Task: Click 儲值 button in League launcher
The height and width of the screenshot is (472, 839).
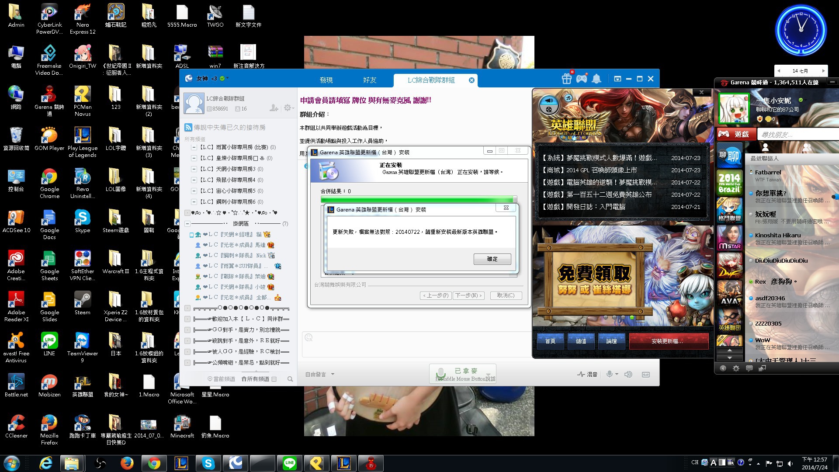Action: pos(581,341)
